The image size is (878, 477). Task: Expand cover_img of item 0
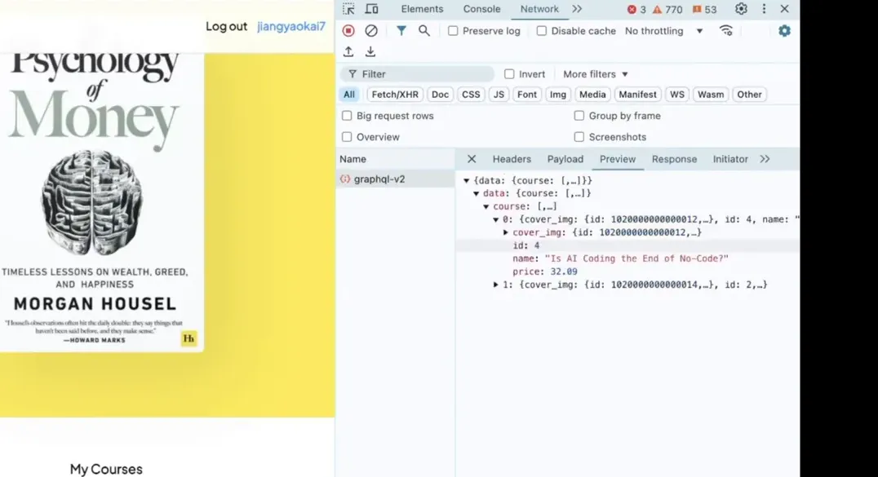506,232
